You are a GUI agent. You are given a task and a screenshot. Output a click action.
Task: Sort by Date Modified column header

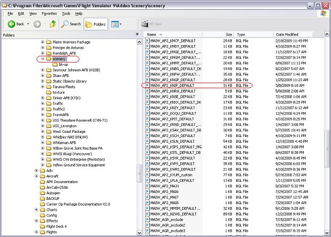tap(293, 34)
